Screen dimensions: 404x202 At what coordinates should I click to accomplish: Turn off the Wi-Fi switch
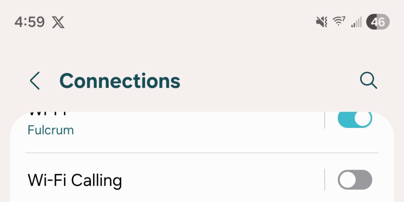point(355,119)
